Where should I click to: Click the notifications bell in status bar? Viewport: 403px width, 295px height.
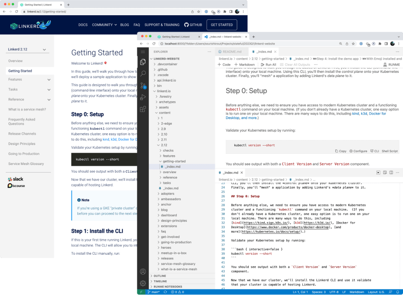[398, 292]
